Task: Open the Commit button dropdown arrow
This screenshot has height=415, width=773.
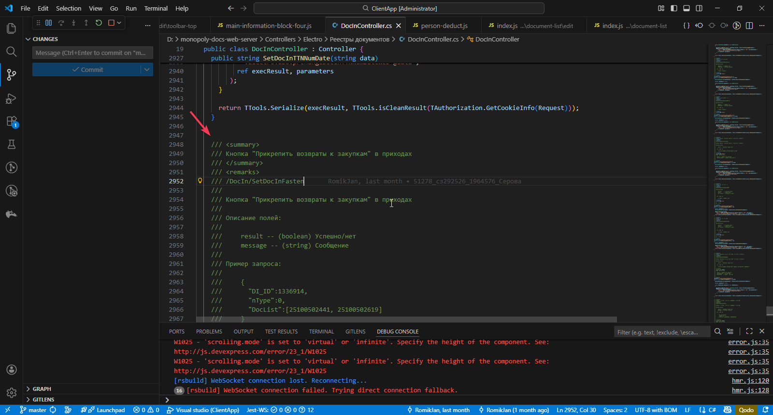Action: [x=147, y=69]
